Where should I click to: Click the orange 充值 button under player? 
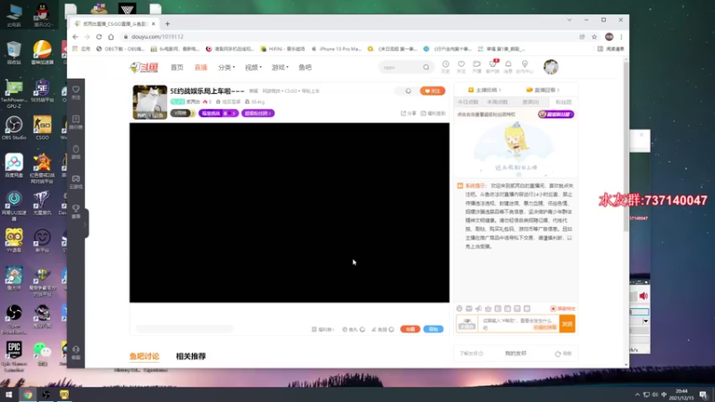[410, 329]
